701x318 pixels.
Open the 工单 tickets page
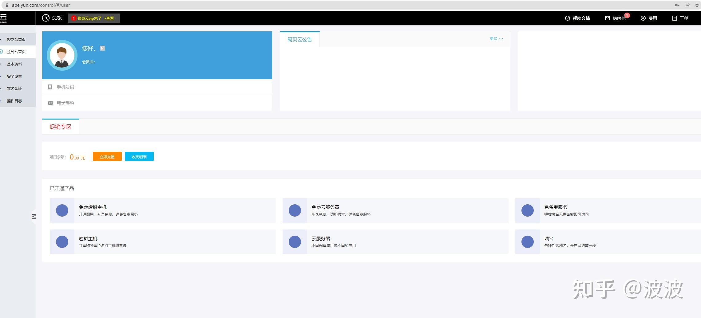tap(680, 18)
